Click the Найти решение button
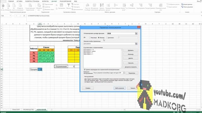Image resolution: width=202 pixels, height=113 pixels. pos(120,88)
